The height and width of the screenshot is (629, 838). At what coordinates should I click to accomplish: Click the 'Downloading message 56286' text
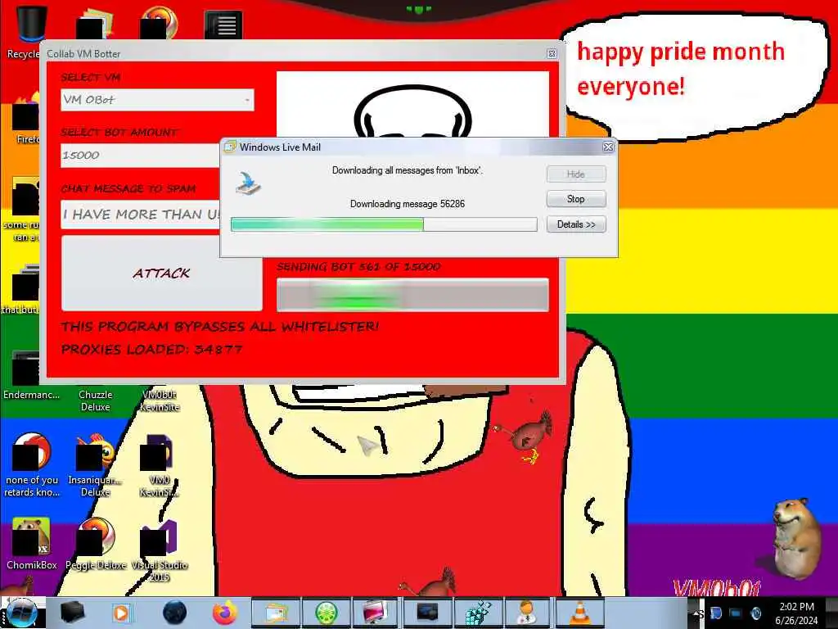pos(408,204)
